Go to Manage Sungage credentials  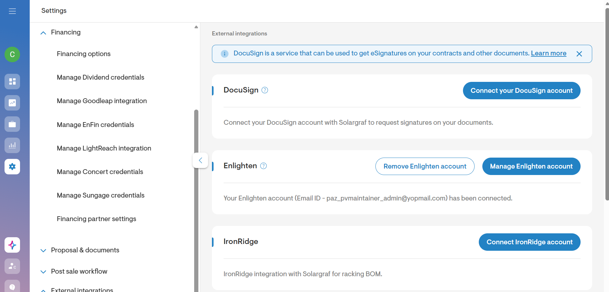click(x=100, y=195)
